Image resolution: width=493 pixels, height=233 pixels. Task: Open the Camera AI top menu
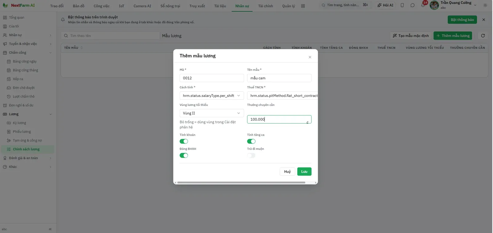[x=142, y=6]
